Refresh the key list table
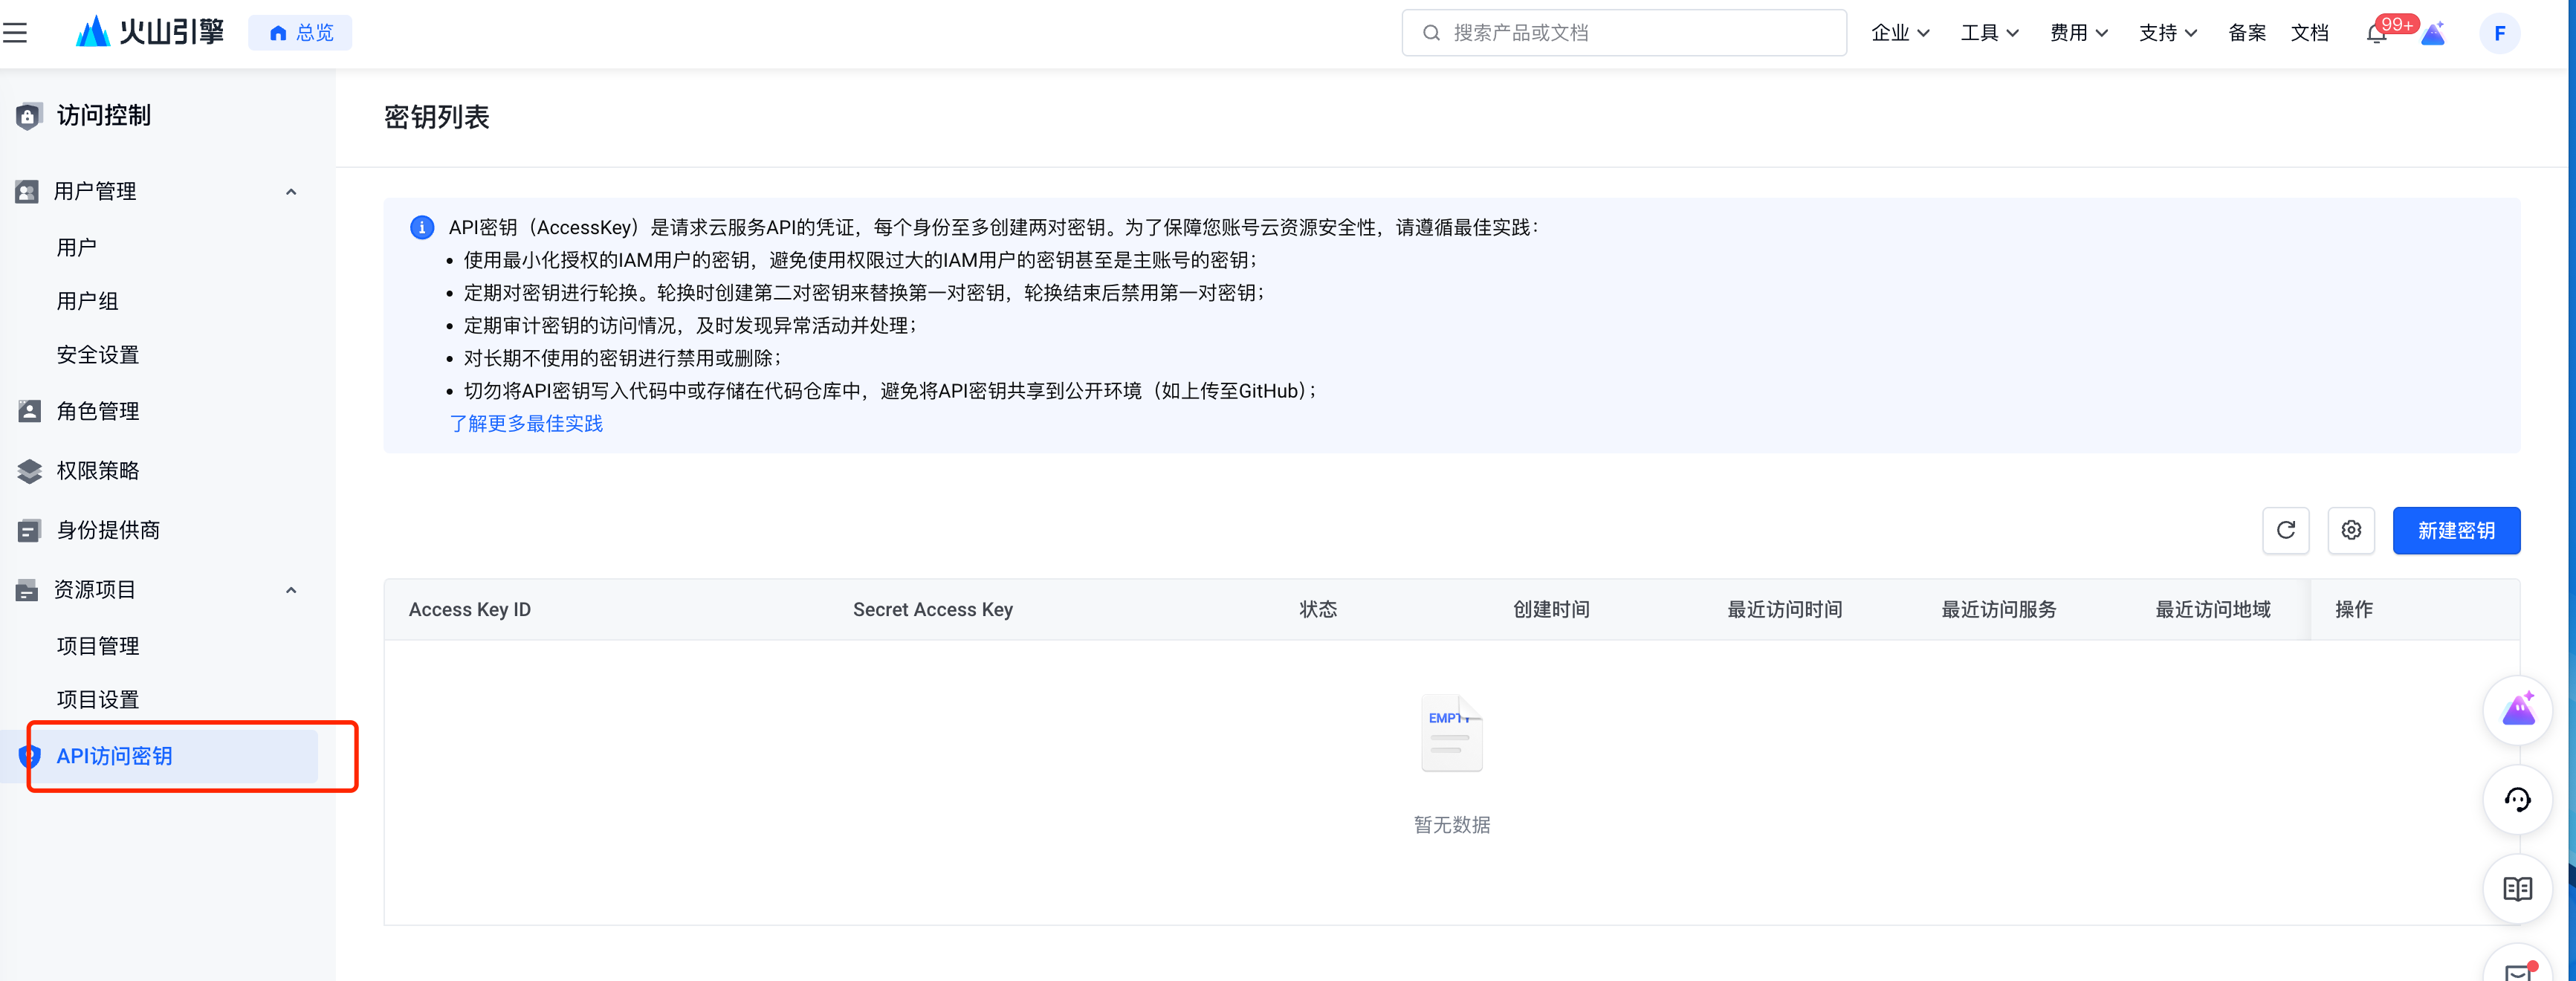Image resolution: width=2576 pixels, height=981 pixels. pyautogui.click(x=2285, y=530)
